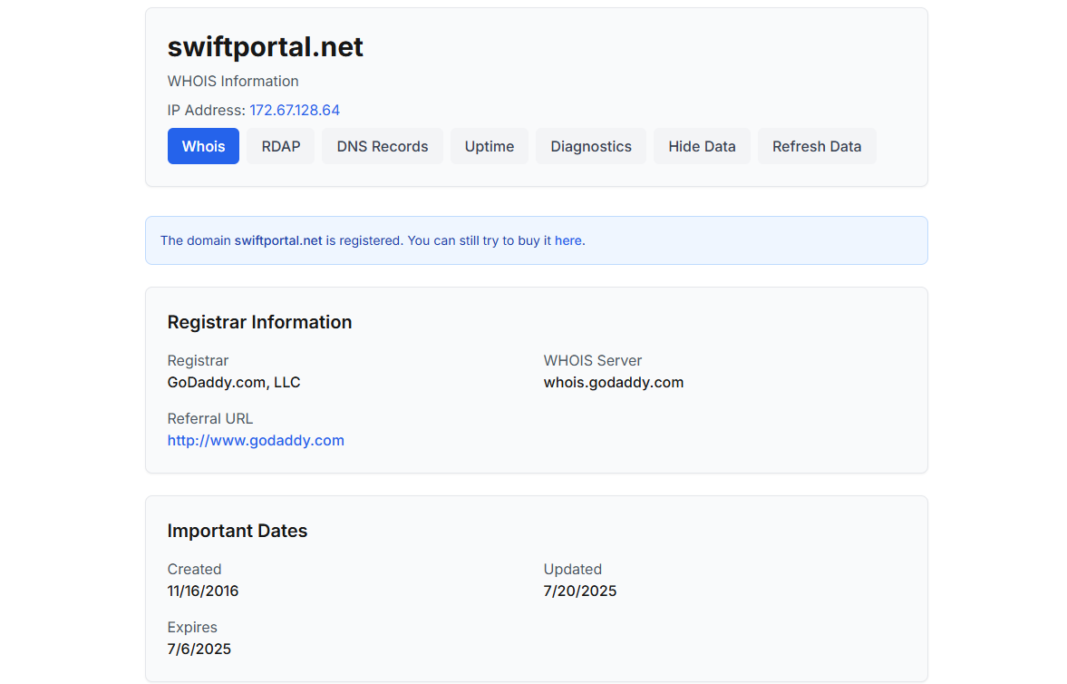1067x684 pixels.
Task: Open the http://www.godaddy.com referral link
Action: 256,440
